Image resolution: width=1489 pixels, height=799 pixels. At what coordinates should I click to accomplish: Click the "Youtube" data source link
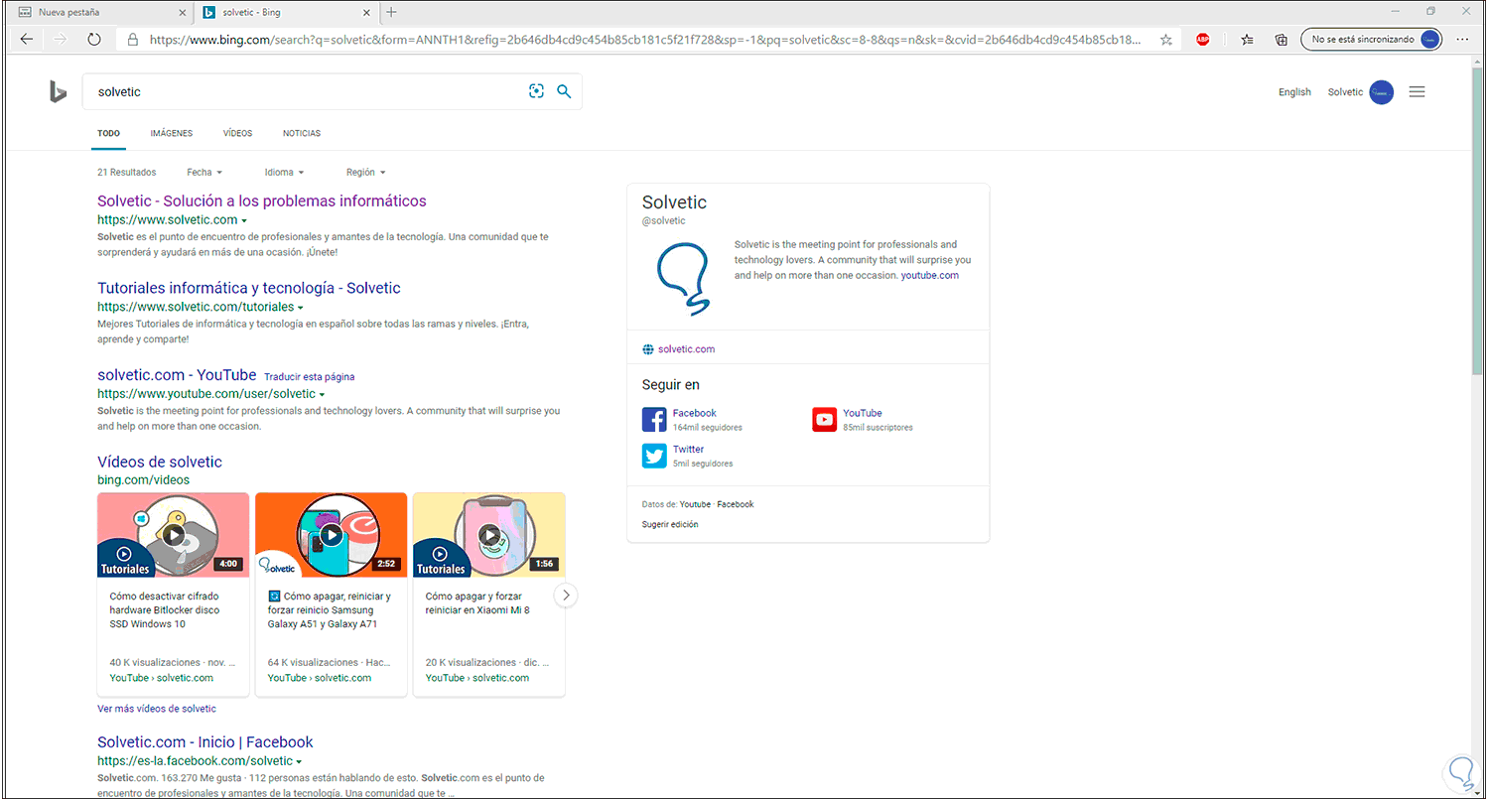click(695, 504)
